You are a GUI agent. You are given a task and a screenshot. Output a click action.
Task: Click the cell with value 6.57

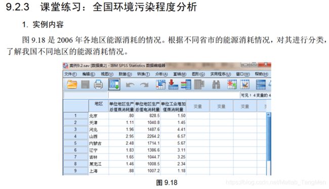[173, 136]
